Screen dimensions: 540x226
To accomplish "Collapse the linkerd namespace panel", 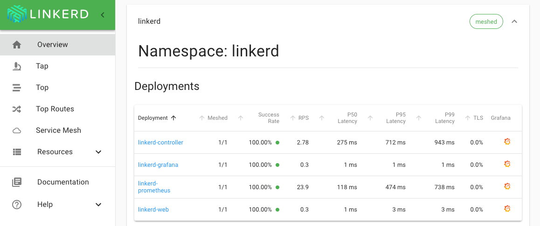I will point(514,21).
